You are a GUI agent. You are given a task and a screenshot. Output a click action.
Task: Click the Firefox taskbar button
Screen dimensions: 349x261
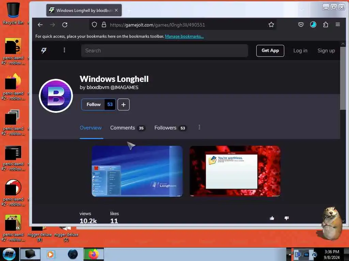coord(94,254)
